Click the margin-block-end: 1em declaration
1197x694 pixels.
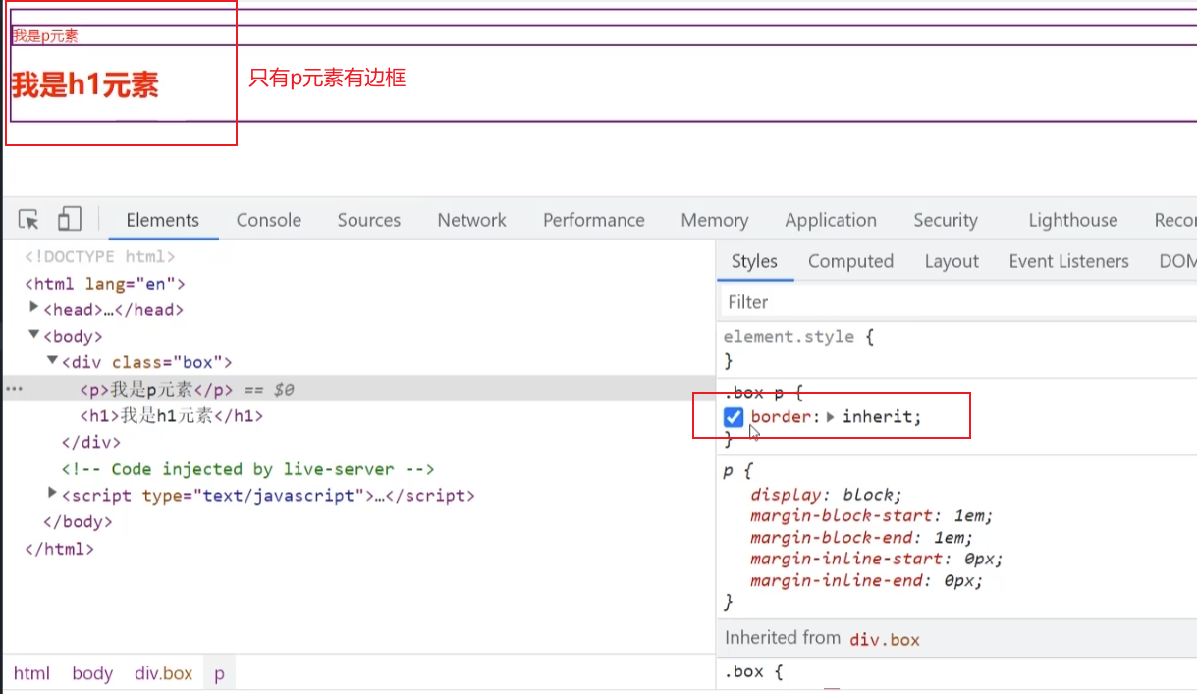(x=862, y=537)
